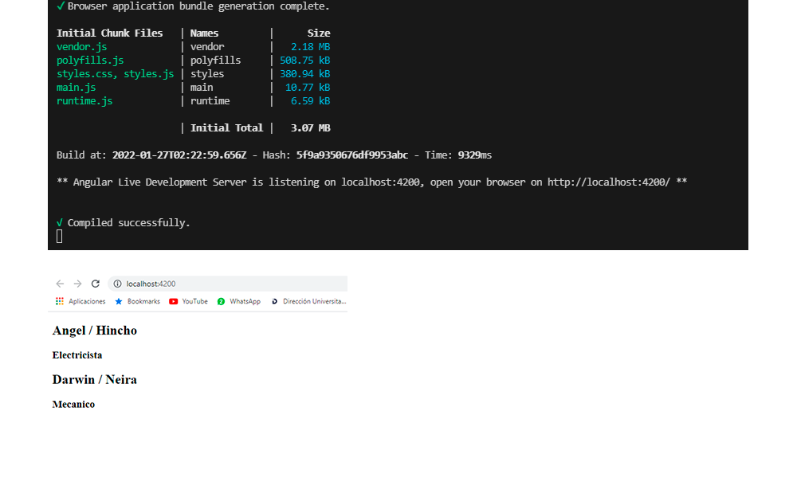Click the 'Size' column header
The height and width of the screenshot is (478, 797).
(x=319, y=33)
